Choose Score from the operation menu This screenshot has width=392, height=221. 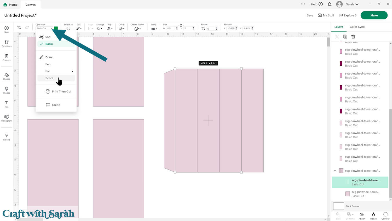pyautogui.click(x=49, y=78)
